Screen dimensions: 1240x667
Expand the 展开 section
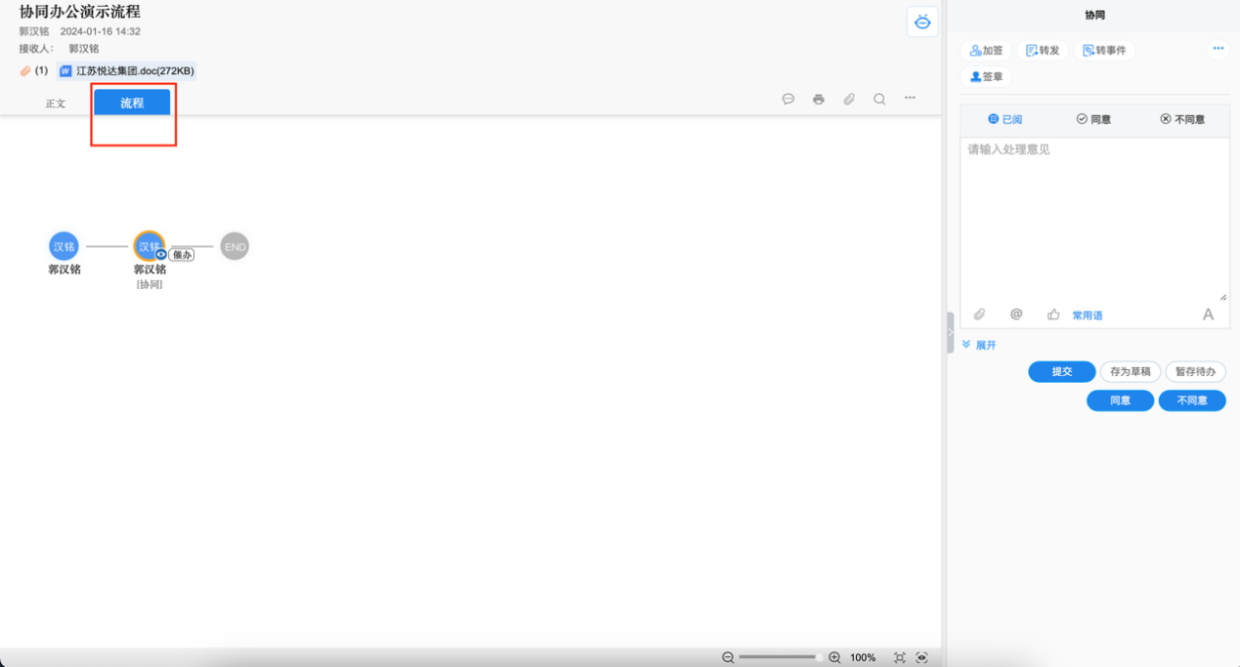(979, 345)
